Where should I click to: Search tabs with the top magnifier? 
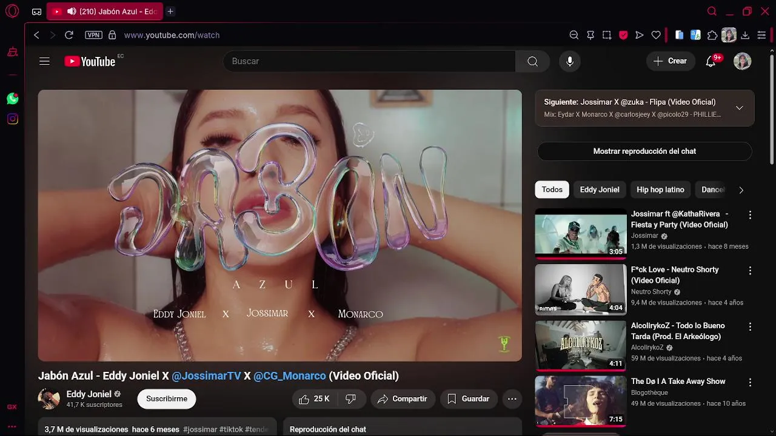click(712, 12)
